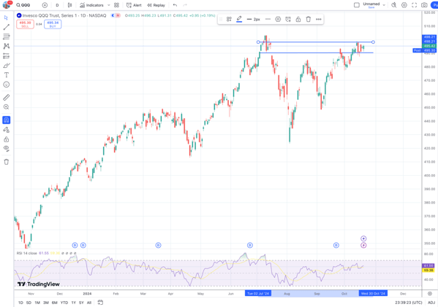The height and width of the screenshot is (307, 438).
Task: Open the emoji icons tool
Action: [6, 85]
